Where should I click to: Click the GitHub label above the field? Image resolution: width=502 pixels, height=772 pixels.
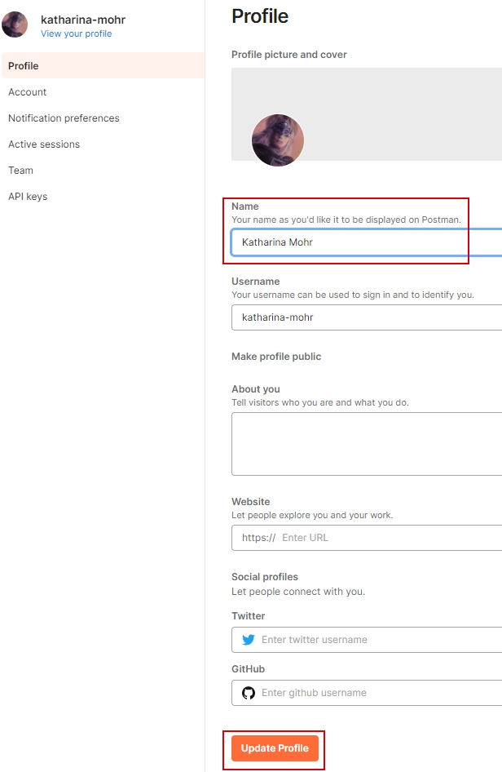point(249,669)
